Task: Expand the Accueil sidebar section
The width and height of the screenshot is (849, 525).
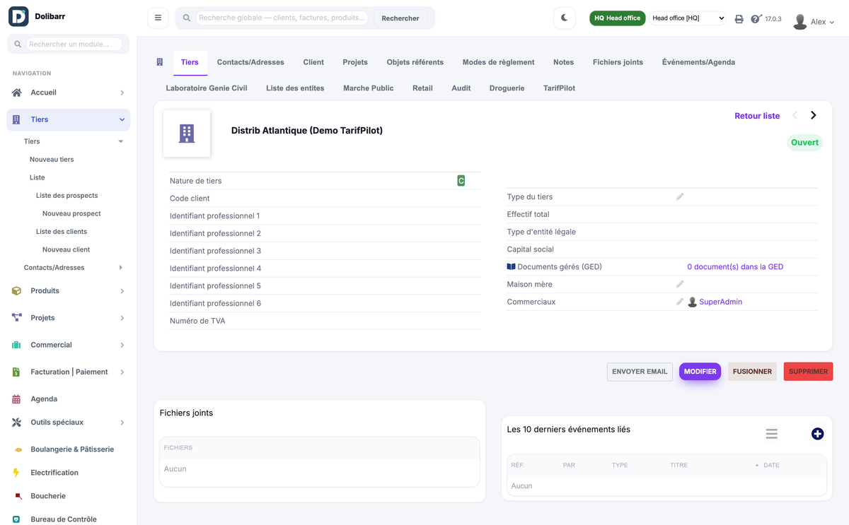Action: 122,93
